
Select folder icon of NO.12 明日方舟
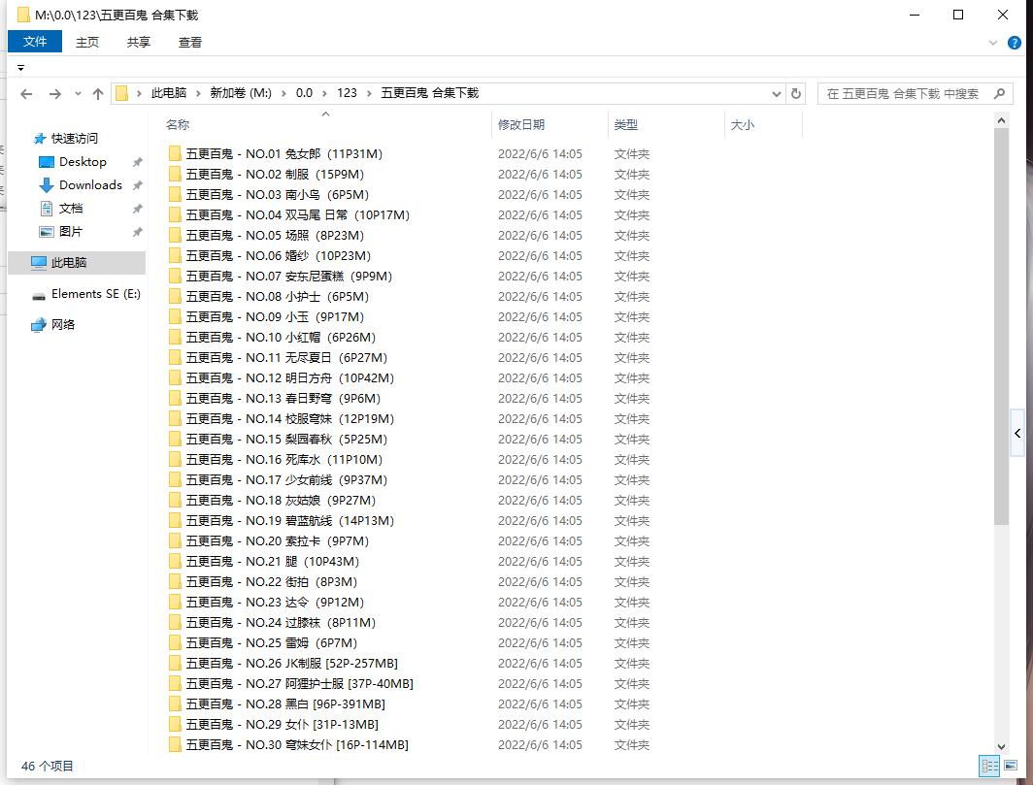(x=175, y=378)
